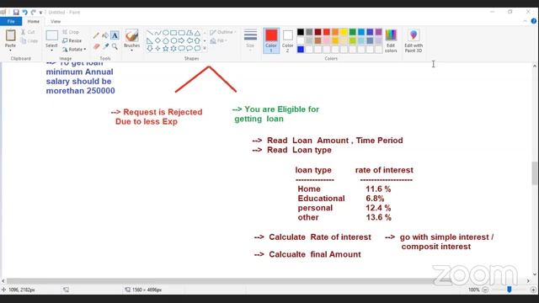Click the Cut scissors button
539x303 pixels.
click(28, 32)
